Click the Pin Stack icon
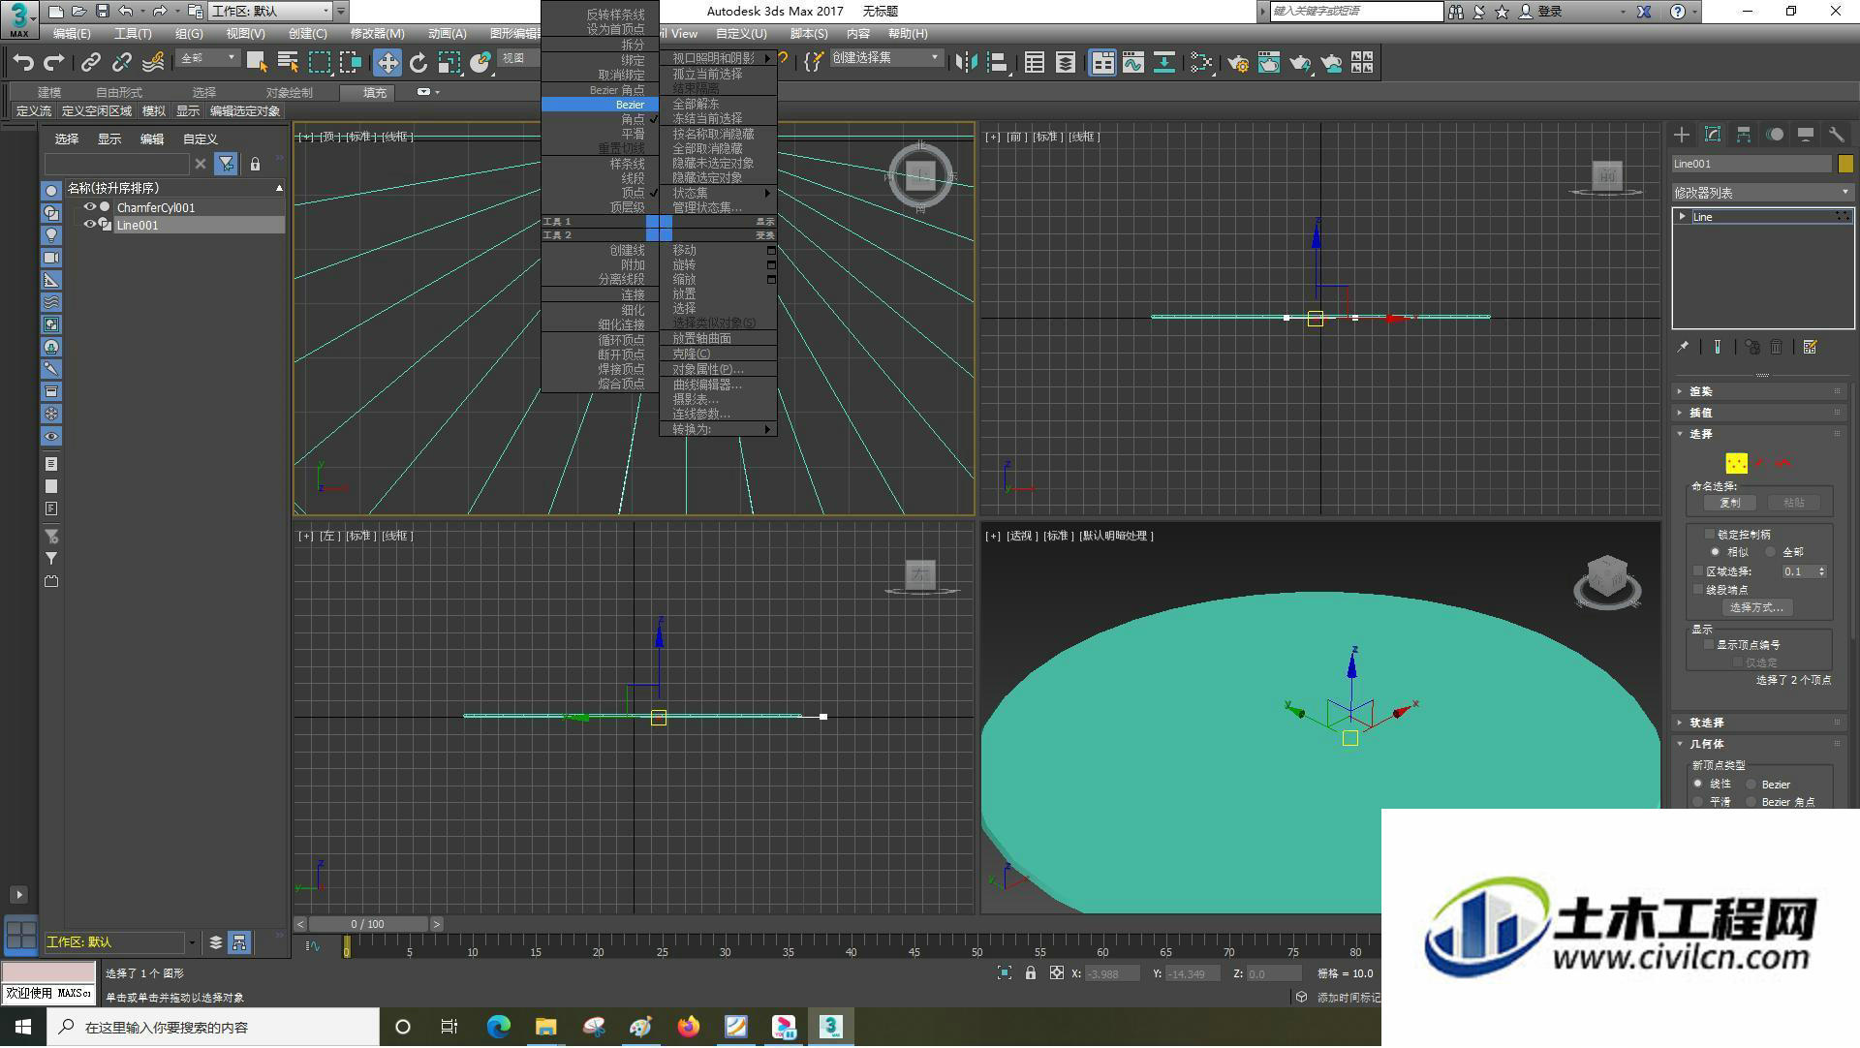1860x1048 pixels. [1684, 347]
